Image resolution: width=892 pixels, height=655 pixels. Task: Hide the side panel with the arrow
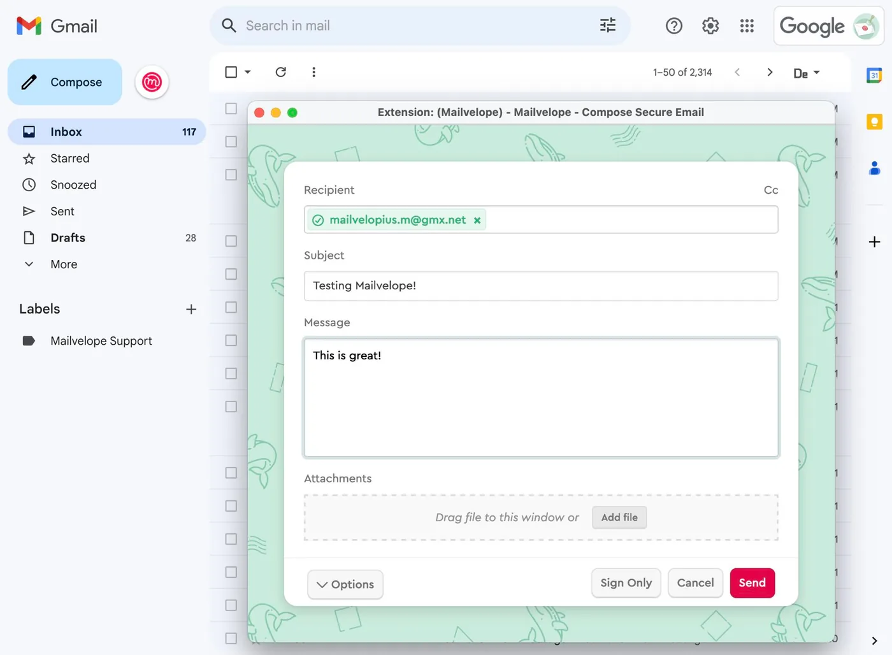coord(874,640)
